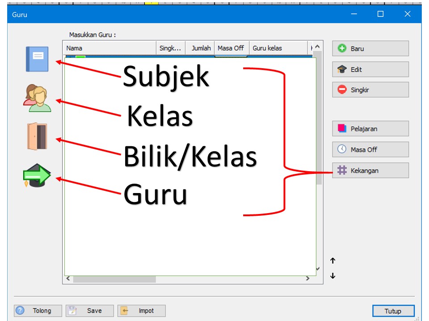Click the Masa Off column header
The width and height of the screenshot is (429, 321).
231,48
